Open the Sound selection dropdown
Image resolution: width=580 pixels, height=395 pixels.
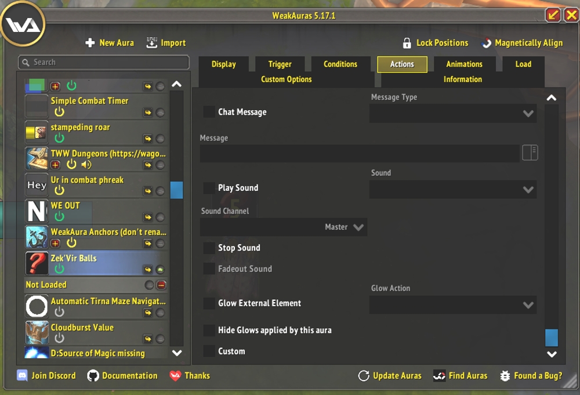coord(453,189)
